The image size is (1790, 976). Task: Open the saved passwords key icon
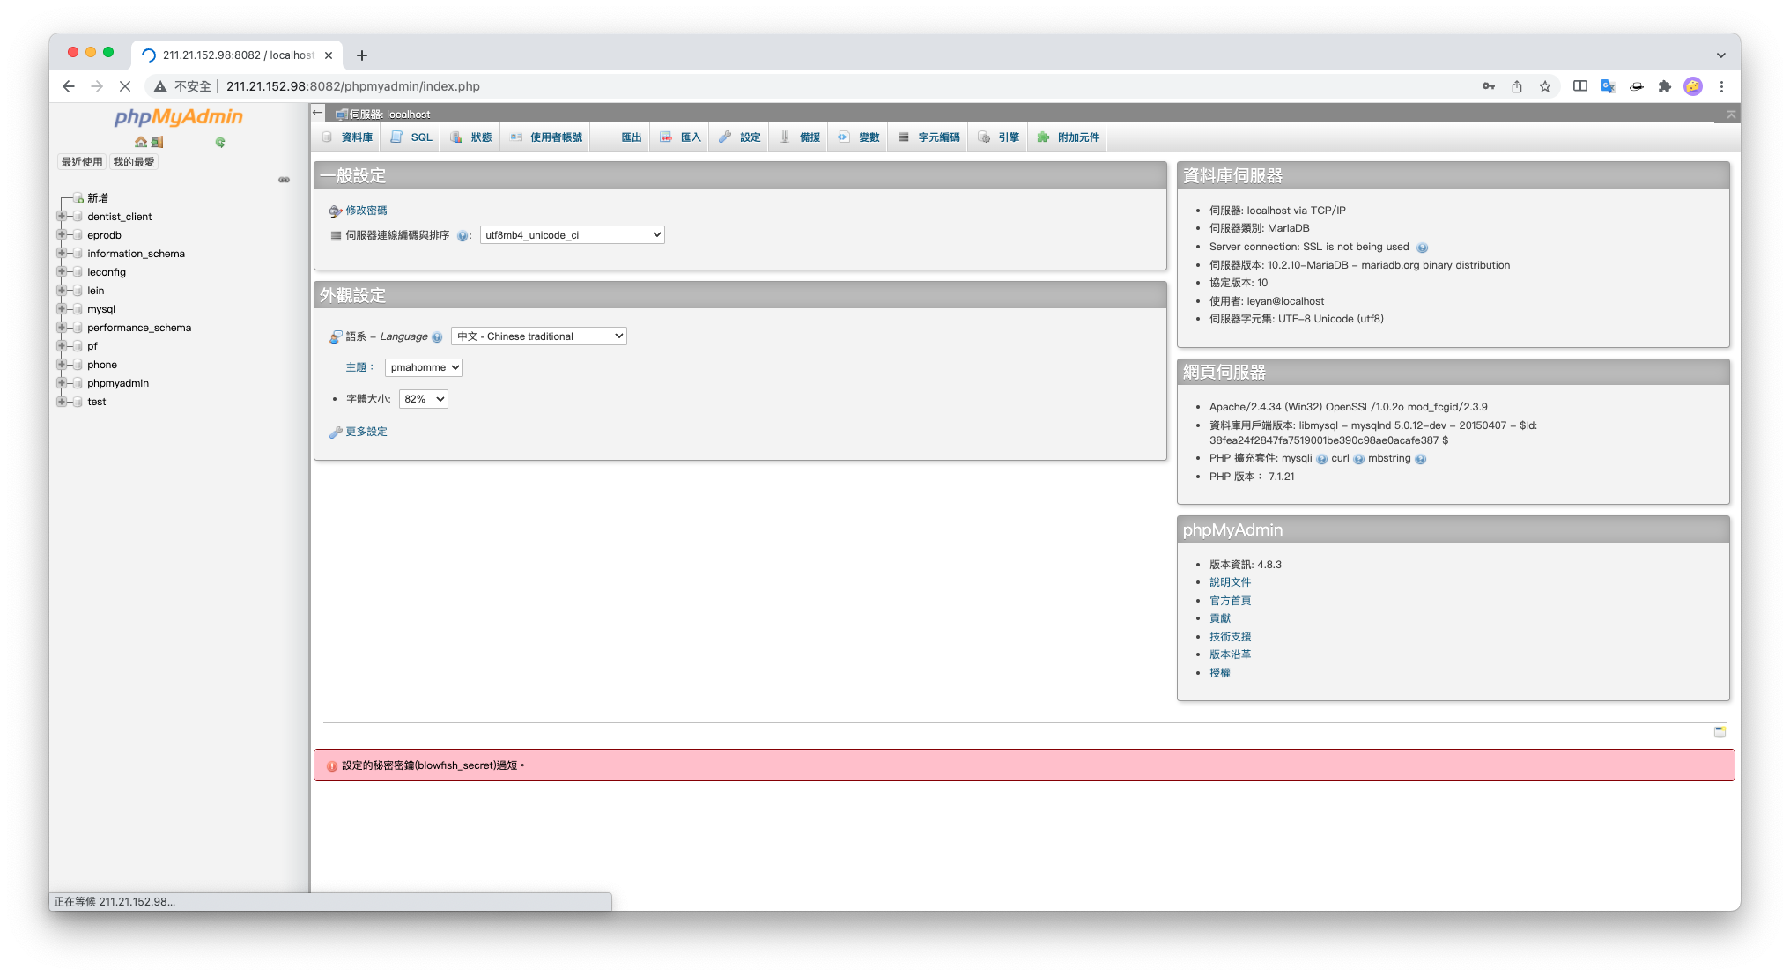1489,86
